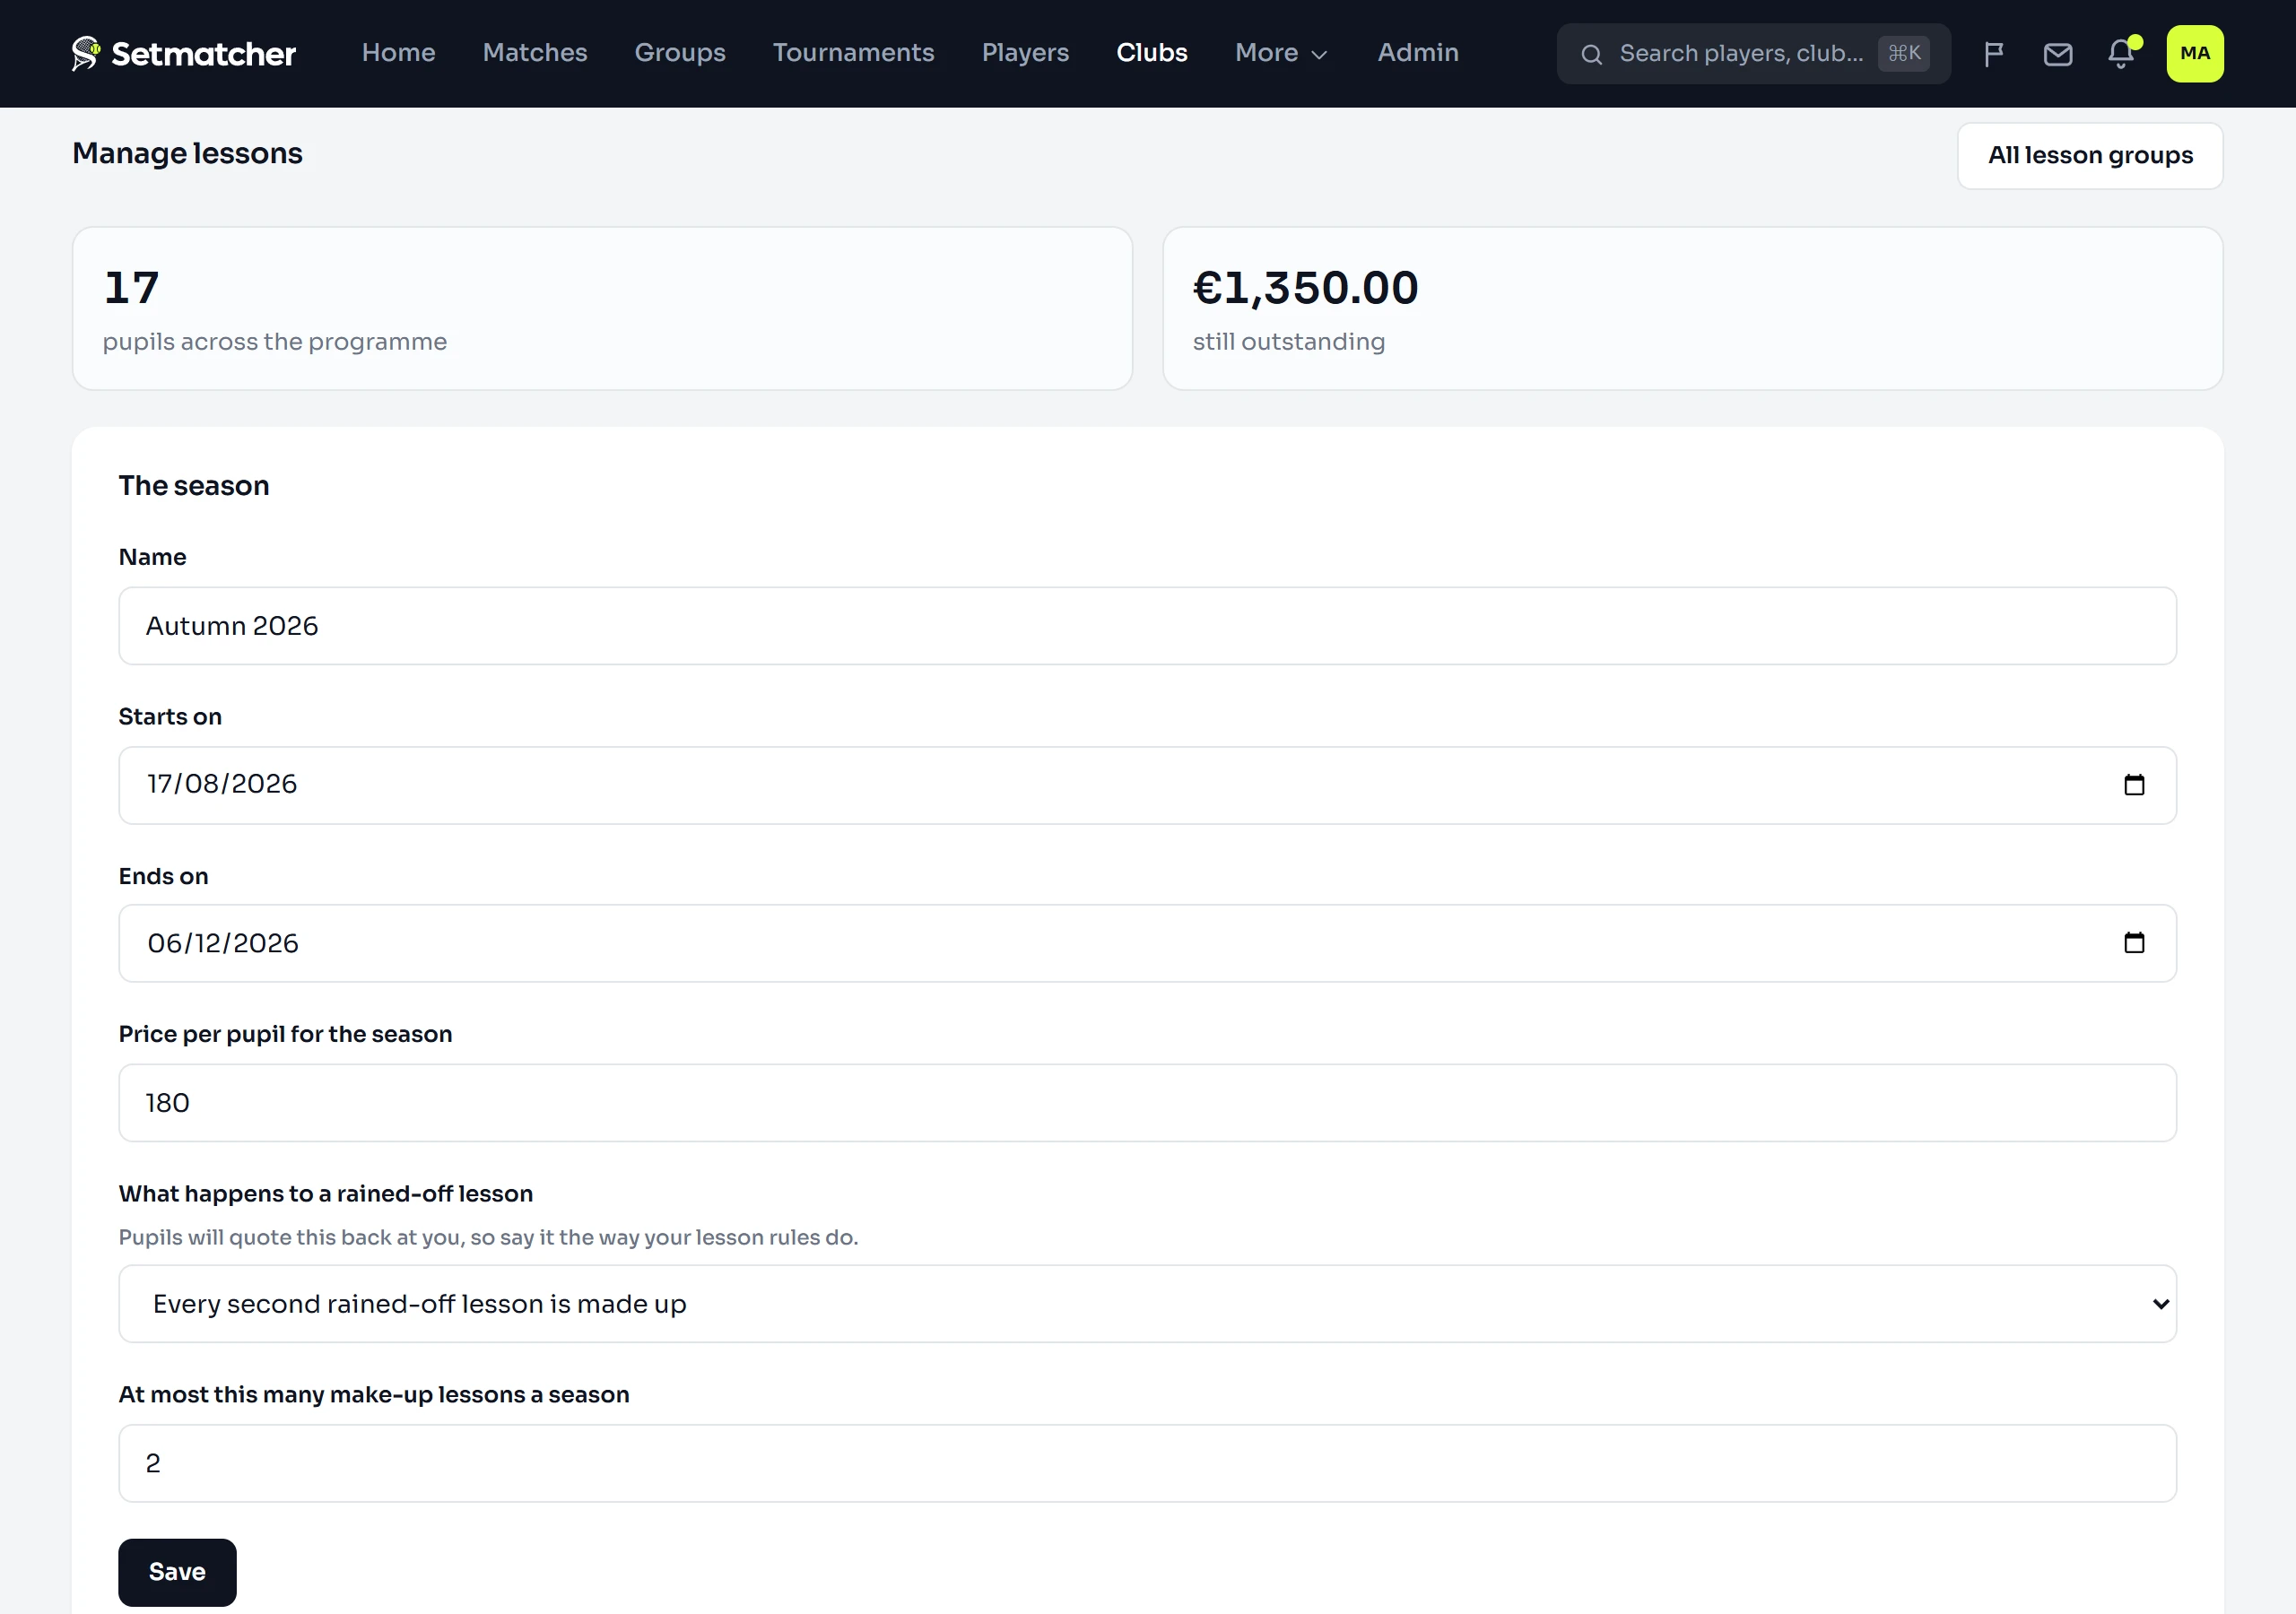Edit the price per pupil field

coord(1147,1103)
